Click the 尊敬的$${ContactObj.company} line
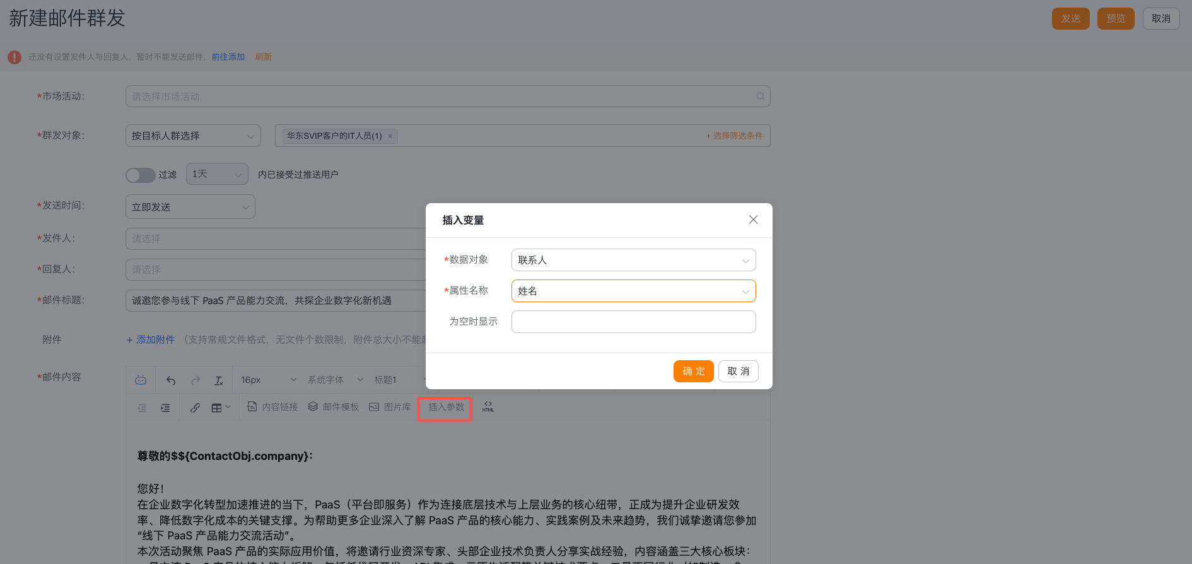Viewport: 1192px width, 564px height. coord(225,455)
